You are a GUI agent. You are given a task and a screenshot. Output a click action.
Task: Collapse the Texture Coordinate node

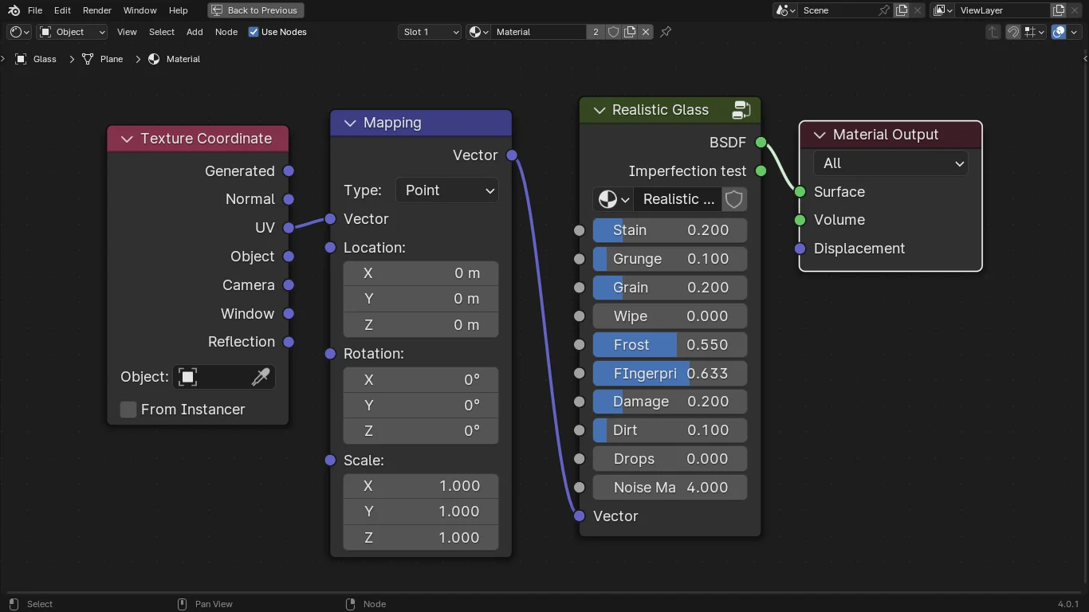click(127, 139)
